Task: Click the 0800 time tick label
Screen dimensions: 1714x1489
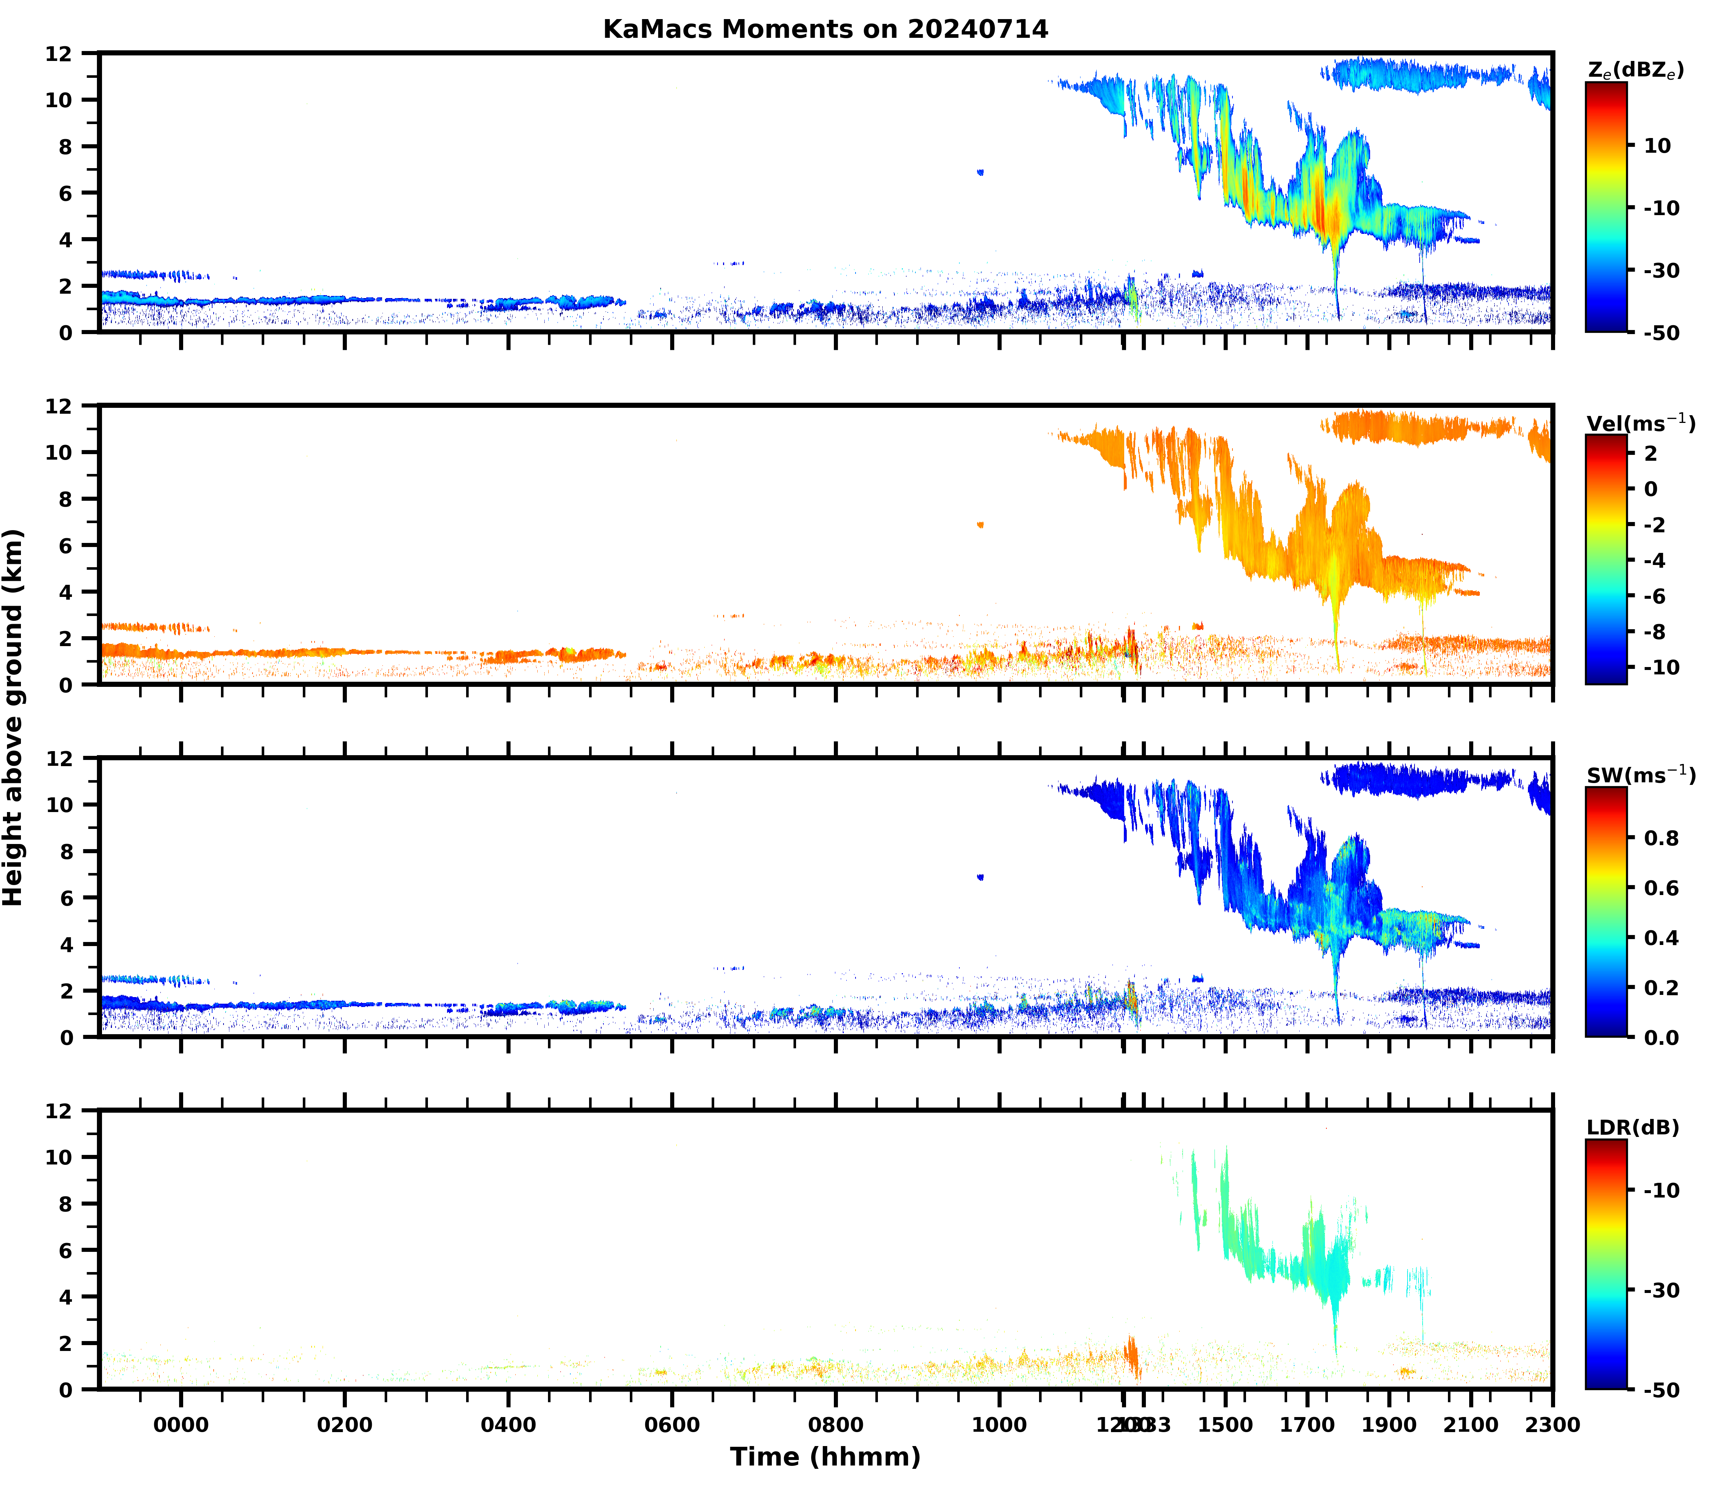Action: point(835,1426)
